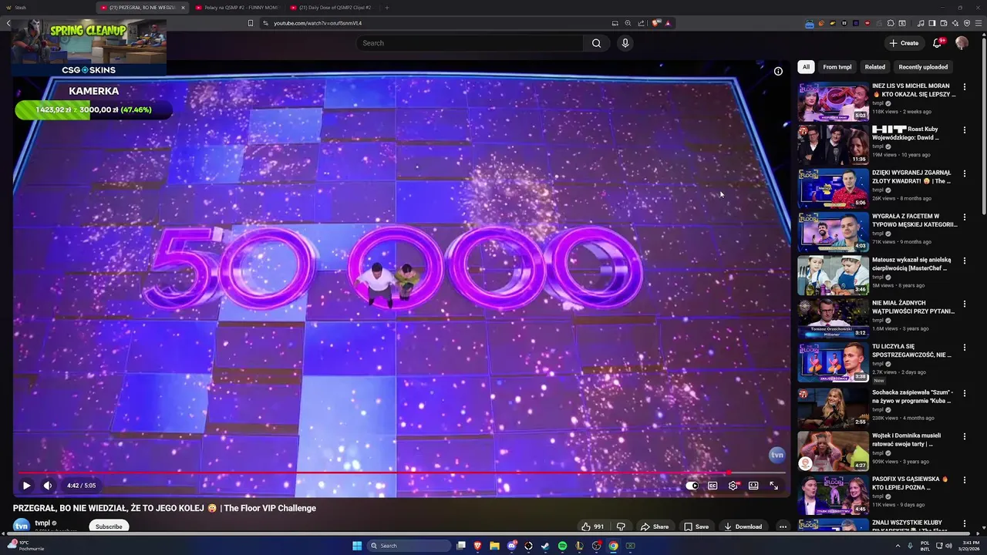Open browser zoom magnifier in address bar
Viewport: 987px width, 555px height.
coord(628,23)
